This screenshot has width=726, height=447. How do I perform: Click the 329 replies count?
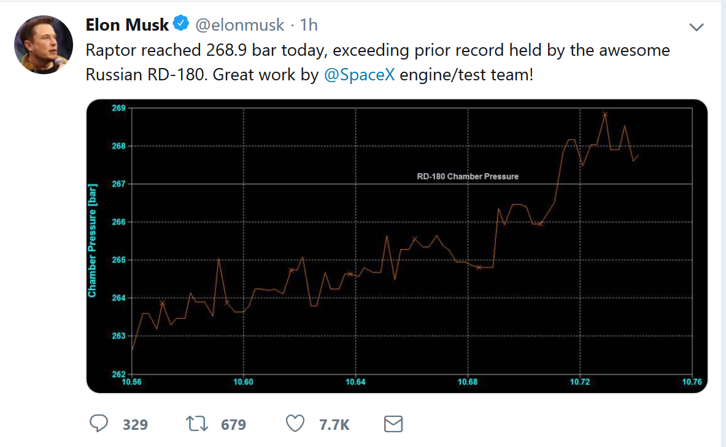point(135,424)
